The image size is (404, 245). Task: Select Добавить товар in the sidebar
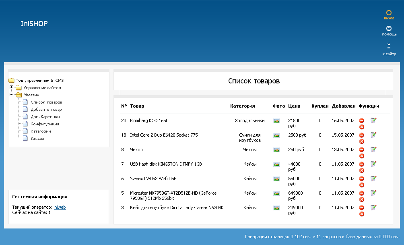[46, 110]
